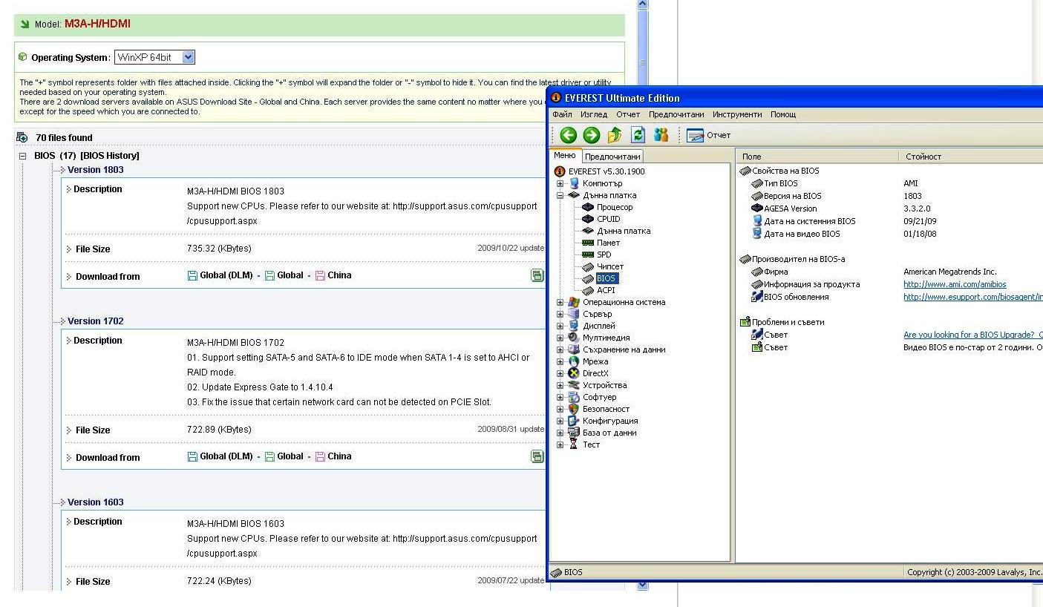Open the ami.com/amibios product link

[955, 284]
